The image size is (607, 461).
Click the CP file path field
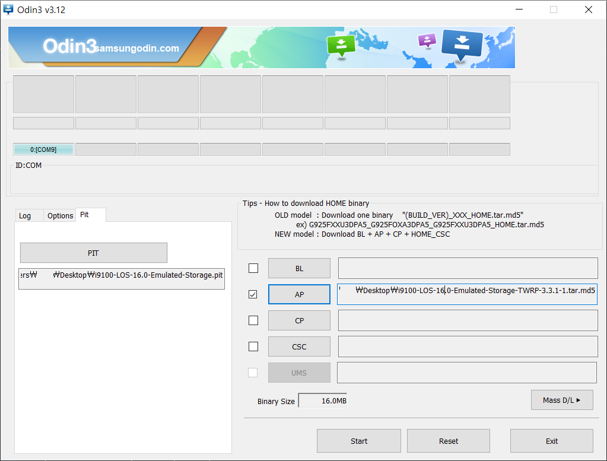(x=468, y=320)
